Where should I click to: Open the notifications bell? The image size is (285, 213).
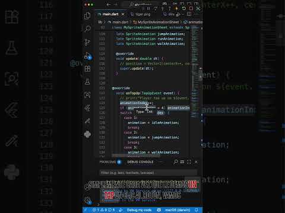[197, 210]
